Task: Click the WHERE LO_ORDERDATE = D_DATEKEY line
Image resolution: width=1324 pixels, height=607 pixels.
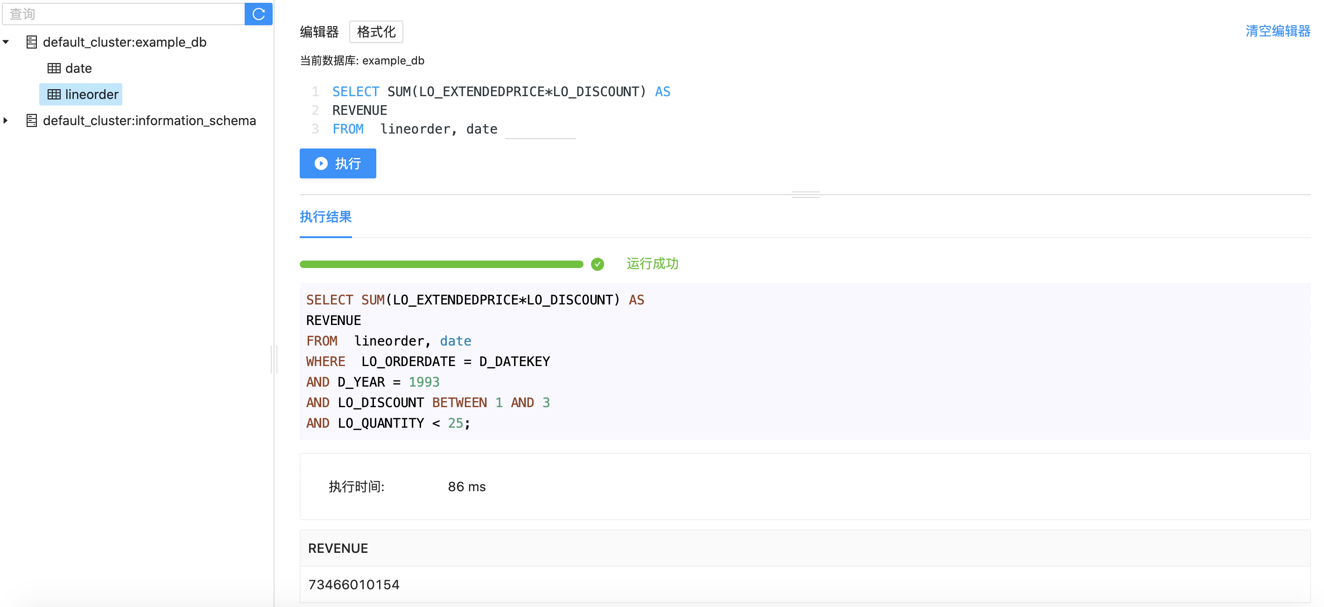Action: [428, 362]
